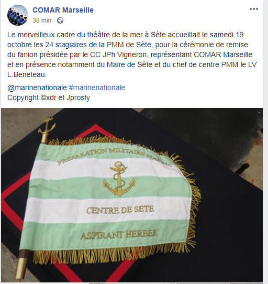Click the @marinenationale mention text

pyautogui.click(x=37, y=88)
